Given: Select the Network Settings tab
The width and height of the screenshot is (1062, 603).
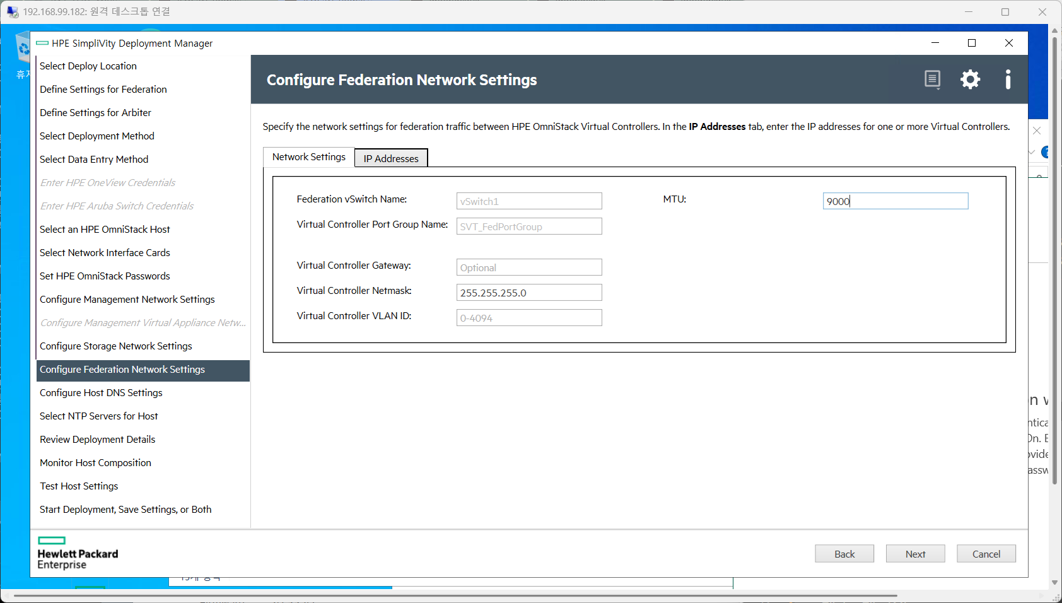Looking at the screenshot, I should tap(309, 157).
